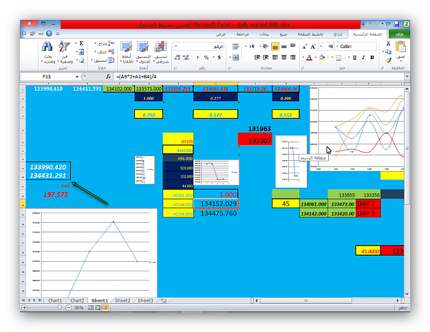Switch to Normal view in status bar
Viewport: 430px width, 332px height.
tap(105, 308)
